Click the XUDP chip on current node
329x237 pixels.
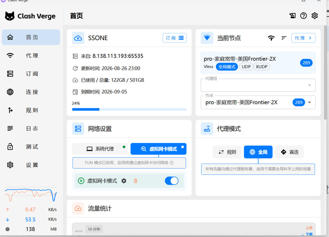pyautogui.click(x=262, y=67)
